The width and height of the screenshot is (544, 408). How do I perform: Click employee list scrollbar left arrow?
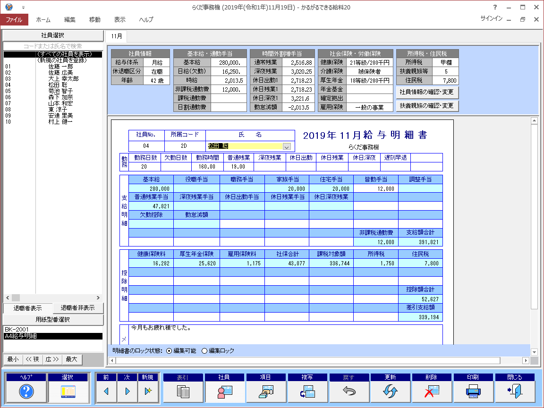(8, 297)
